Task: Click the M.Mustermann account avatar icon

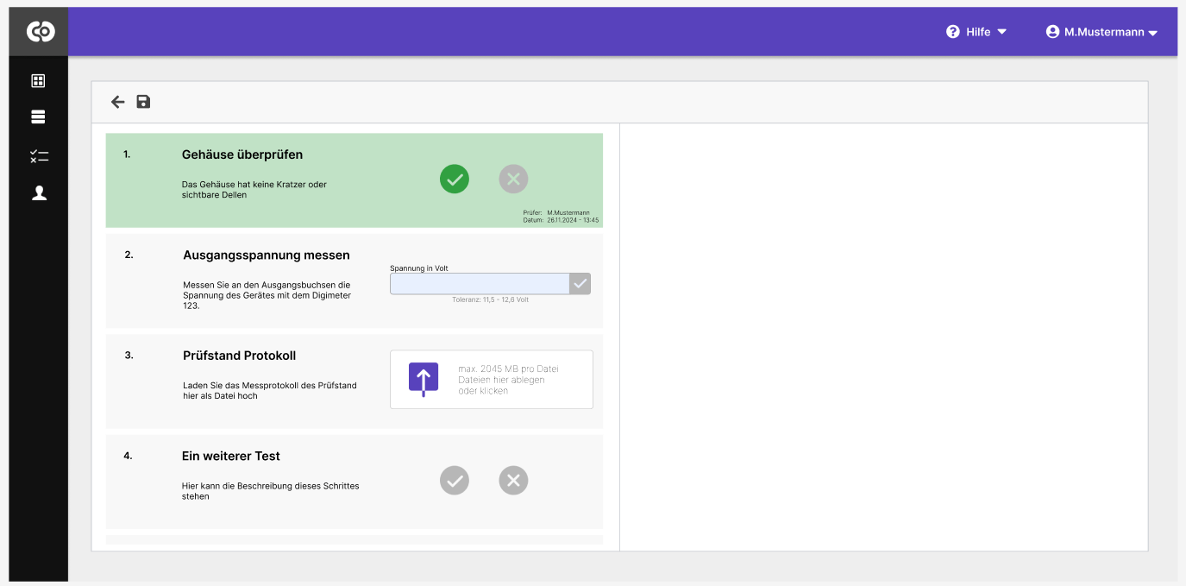Action: (1052, 32)
